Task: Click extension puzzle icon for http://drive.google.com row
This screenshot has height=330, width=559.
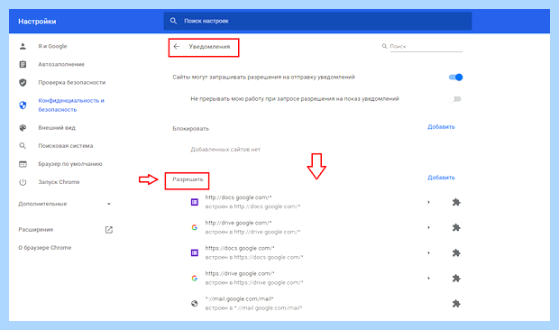Action: tap(456, 228)
